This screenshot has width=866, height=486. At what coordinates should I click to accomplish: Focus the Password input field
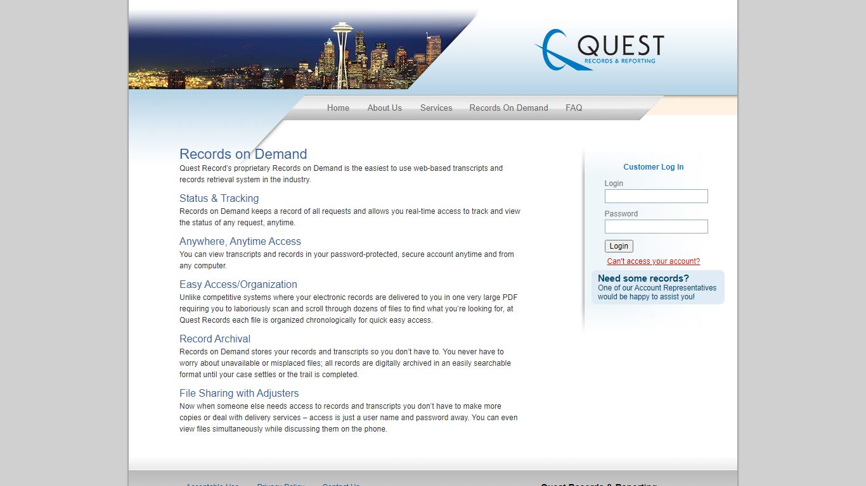pyautogui.click(x=656, y=227)
